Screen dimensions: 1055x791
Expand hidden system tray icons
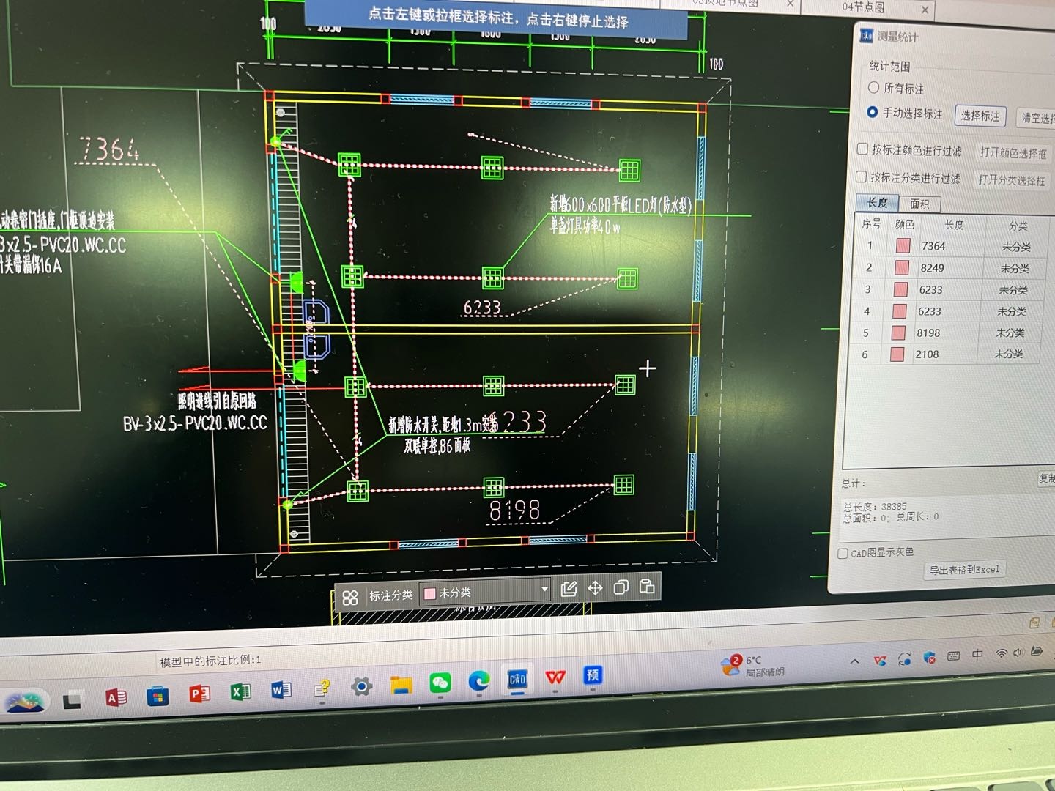(854, 661)
